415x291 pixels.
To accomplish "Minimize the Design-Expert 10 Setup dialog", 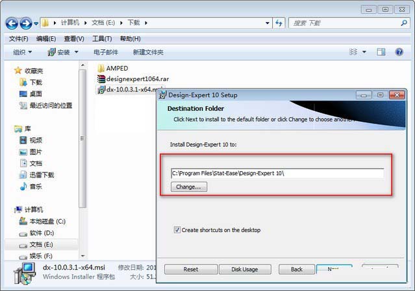I will coord(364,95).
